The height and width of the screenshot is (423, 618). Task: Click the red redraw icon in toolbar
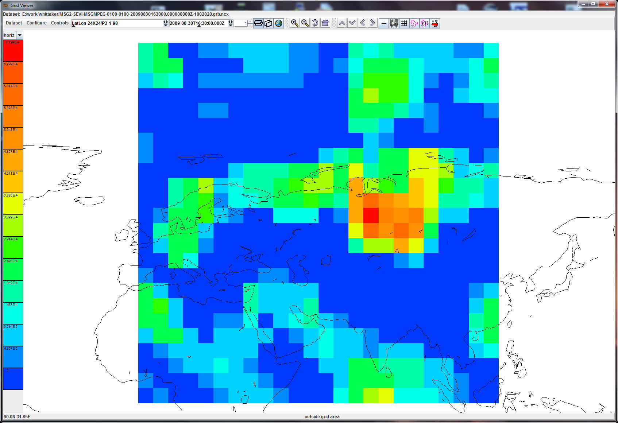tap(434, 23)
